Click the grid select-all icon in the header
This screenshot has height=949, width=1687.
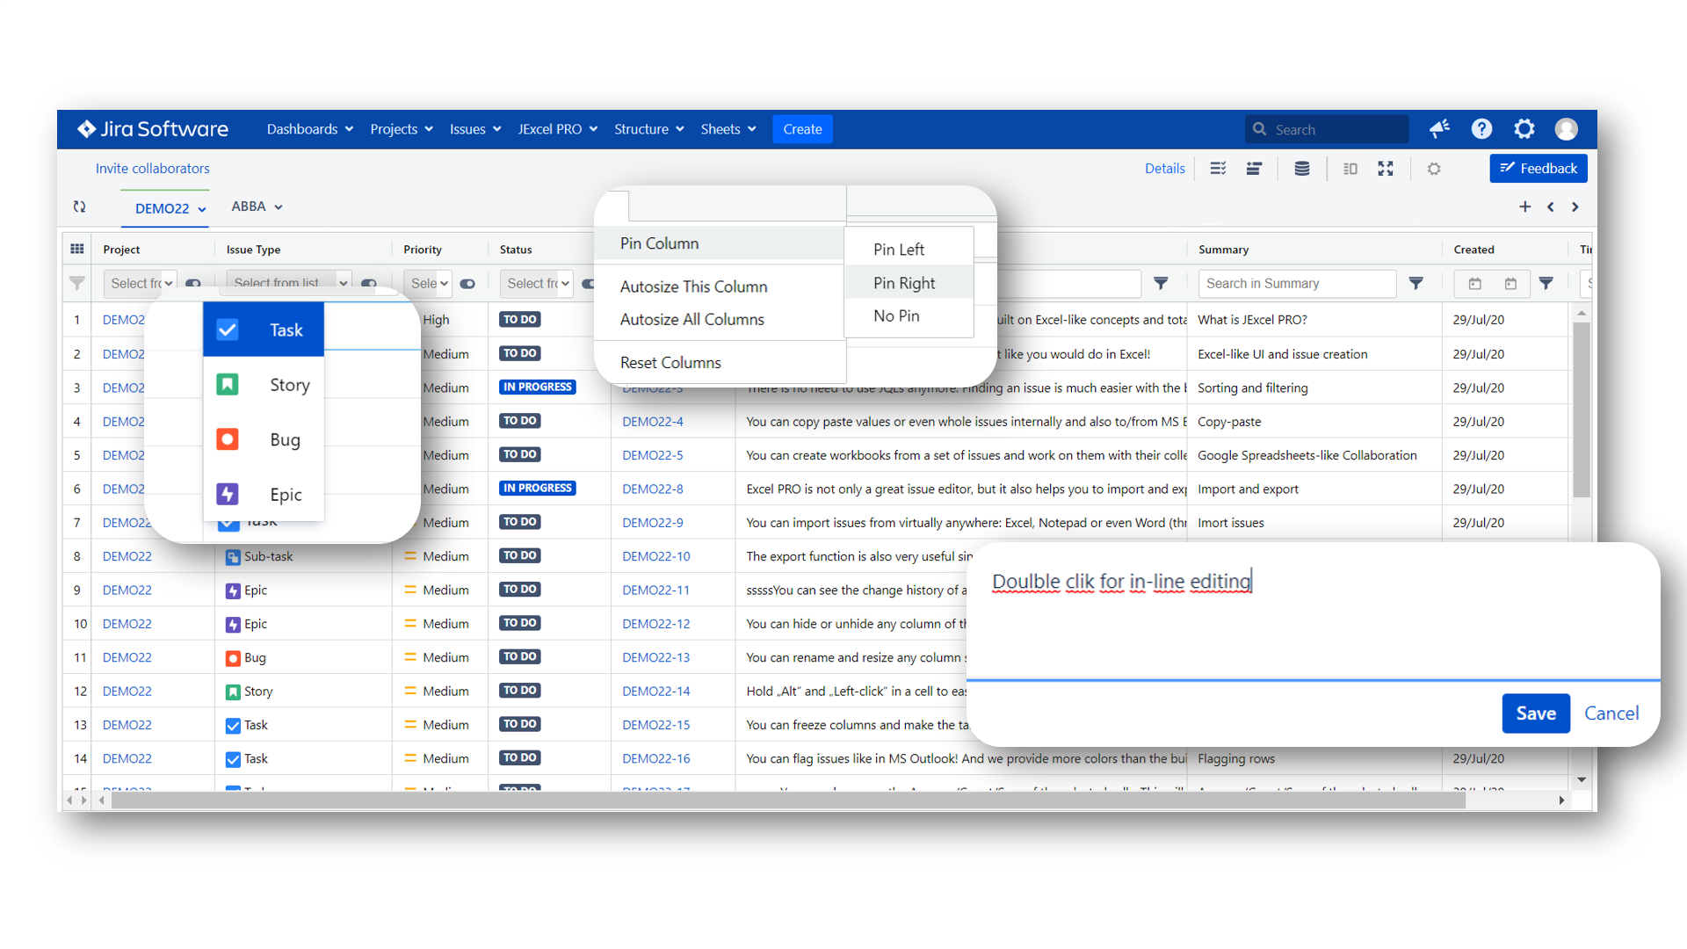pyautogui.click(x=77, y=249)
